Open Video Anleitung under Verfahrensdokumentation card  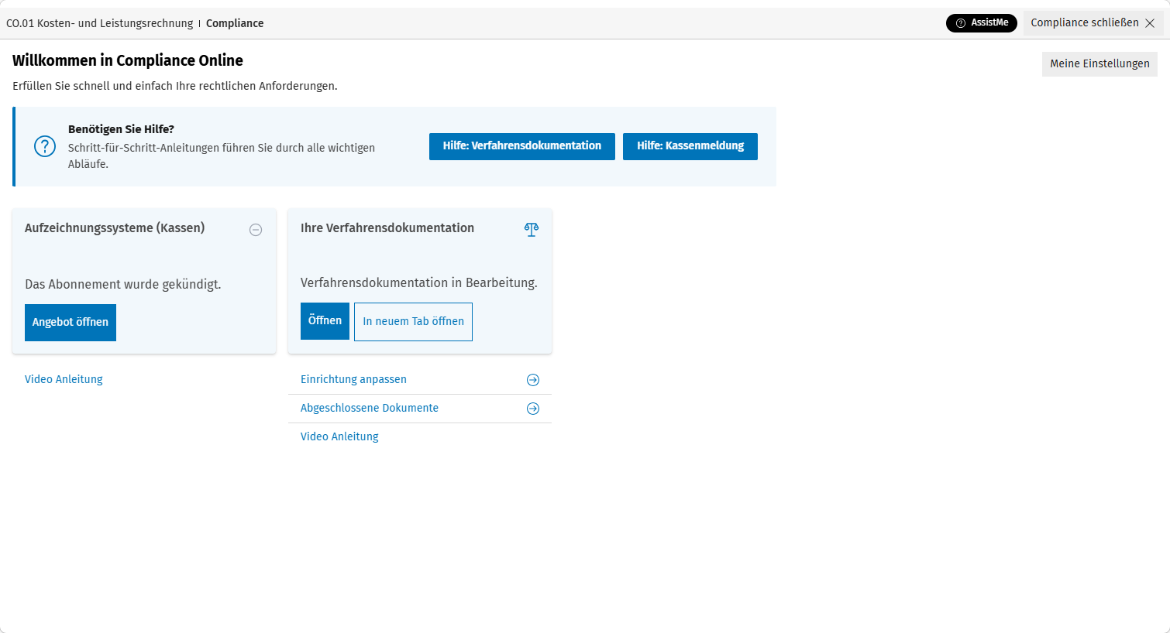(339, 436)
